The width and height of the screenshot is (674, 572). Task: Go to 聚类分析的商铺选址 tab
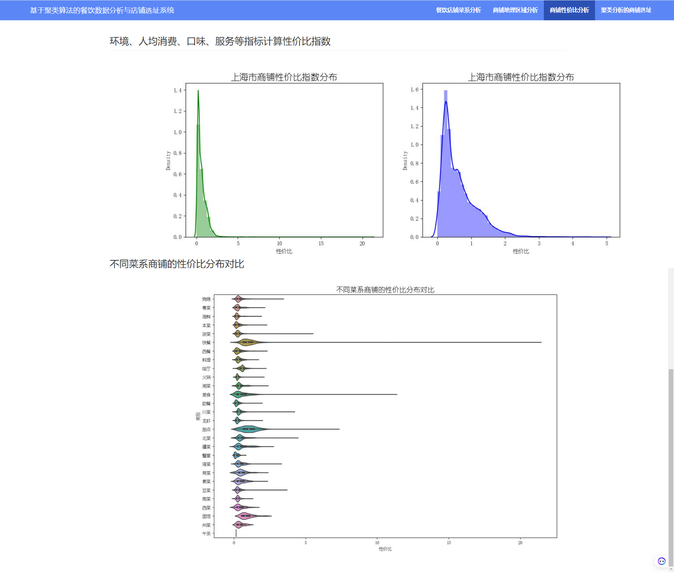pos(626,10)
